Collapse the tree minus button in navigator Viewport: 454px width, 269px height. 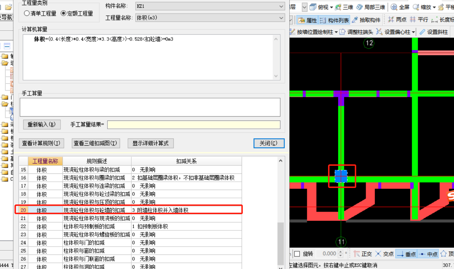(x=7, y=46)
